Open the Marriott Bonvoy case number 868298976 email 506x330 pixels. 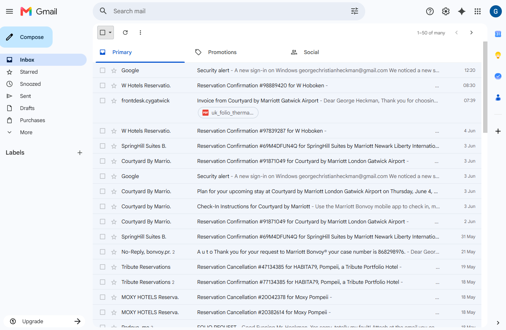pyautogui.click(x=287, y=252)
